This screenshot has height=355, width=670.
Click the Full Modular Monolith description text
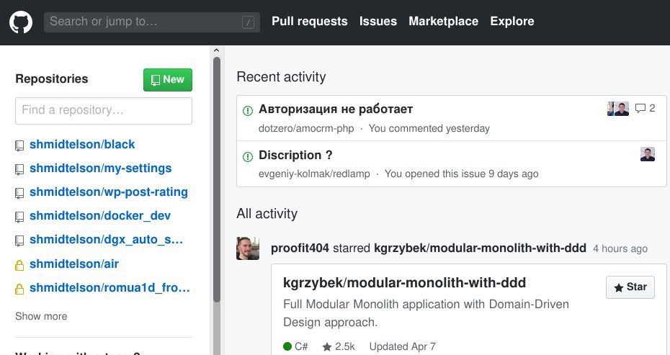[x=426, y=313]
